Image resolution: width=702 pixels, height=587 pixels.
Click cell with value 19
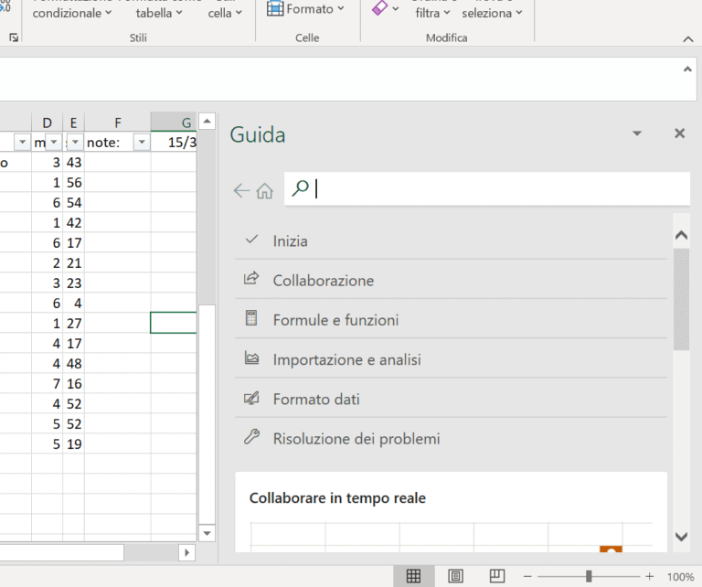coord(73,444)
